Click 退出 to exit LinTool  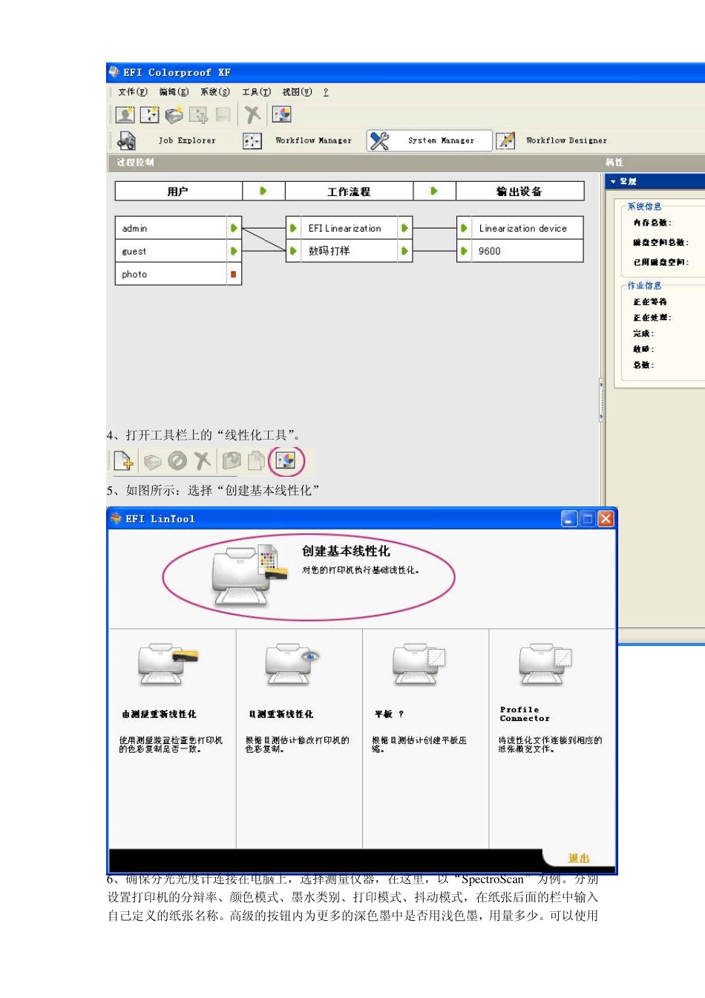tap(579, 858)
